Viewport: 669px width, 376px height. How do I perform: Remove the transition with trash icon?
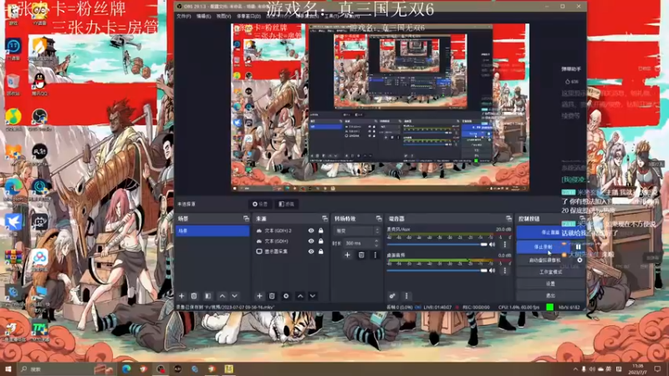point(361,255)
